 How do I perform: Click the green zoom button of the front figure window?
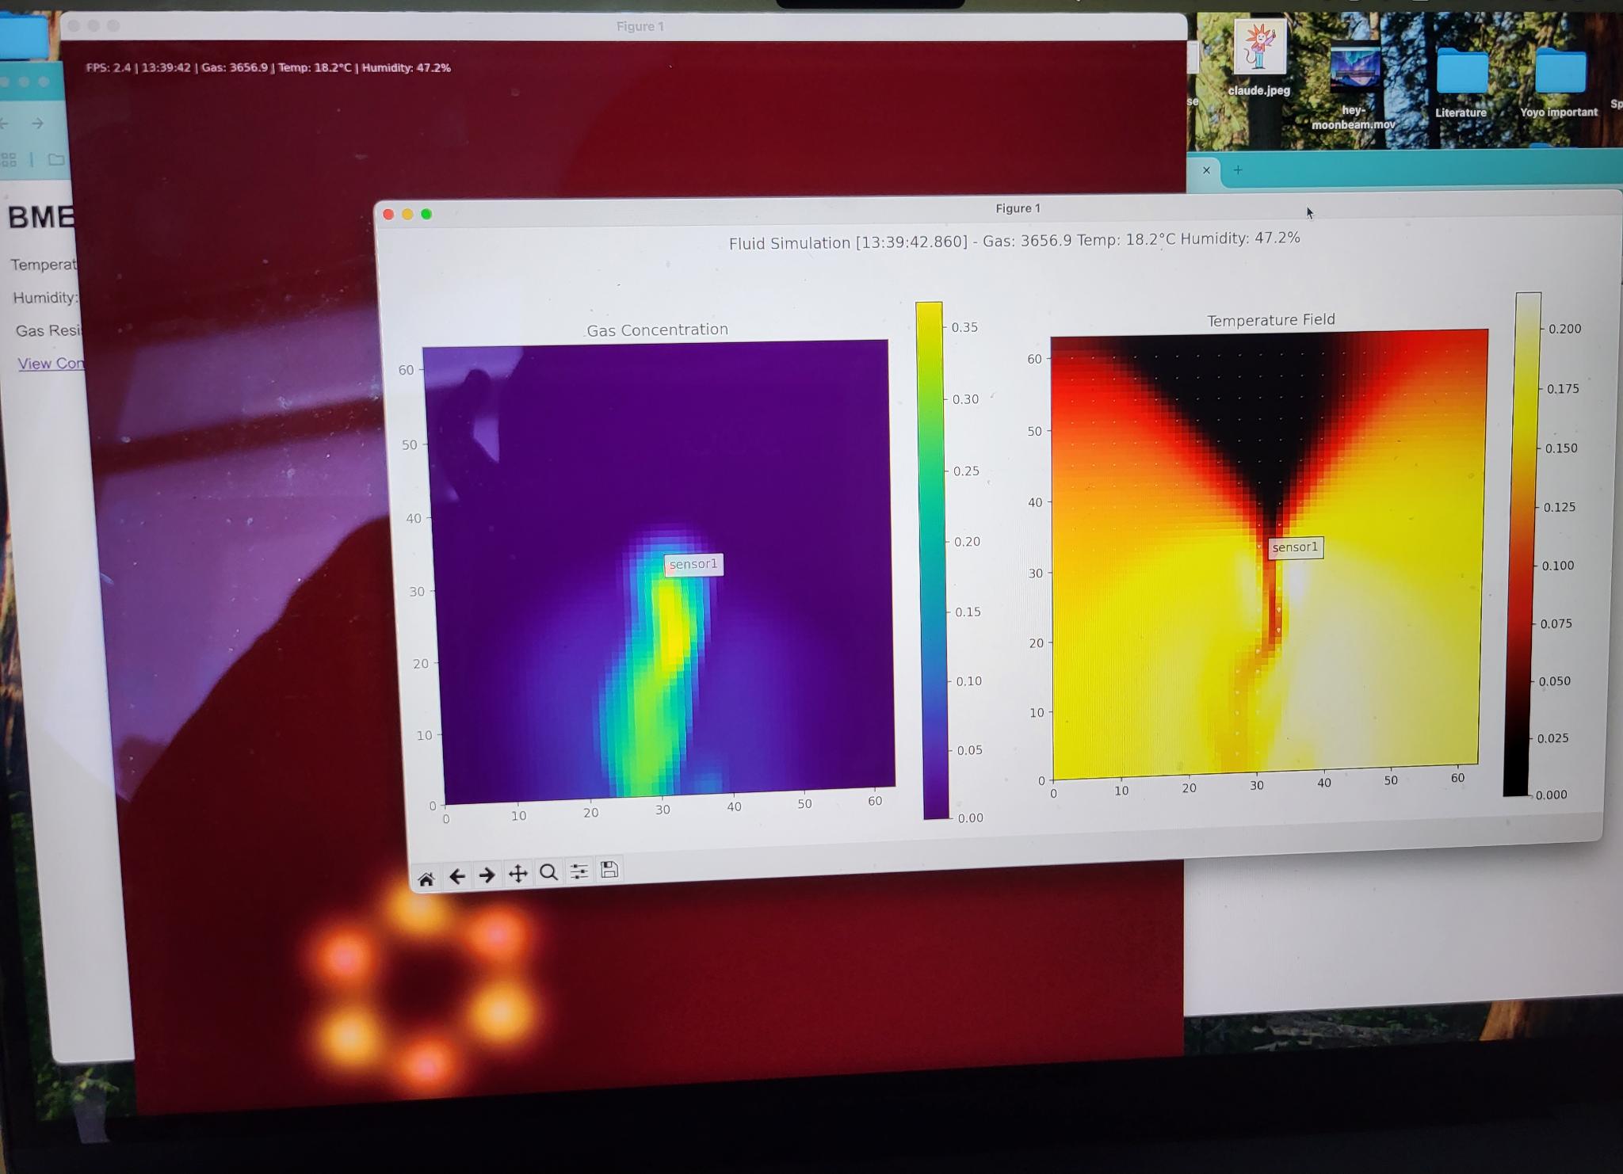point(426,214)
